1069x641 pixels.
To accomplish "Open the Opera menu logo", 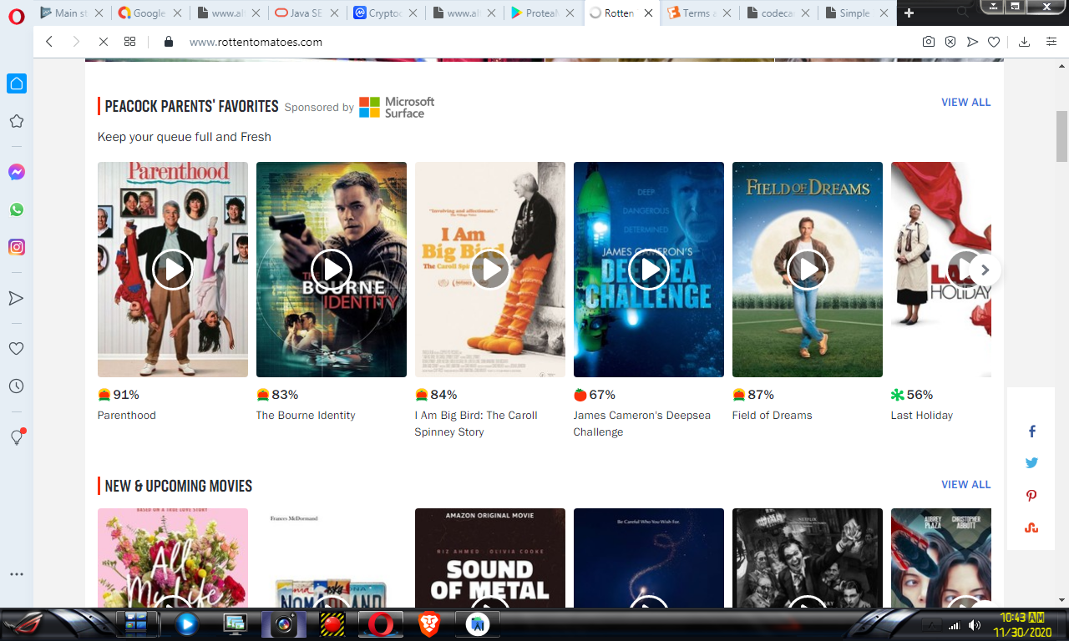I will point(16,16).
